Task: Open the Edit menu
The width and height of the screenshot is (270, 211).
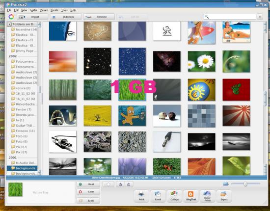Action: point(16,10)
